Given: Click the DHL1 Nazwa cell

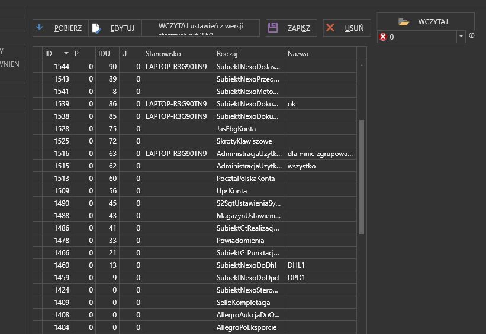Looking at the screenshot, I should point(320,265).
